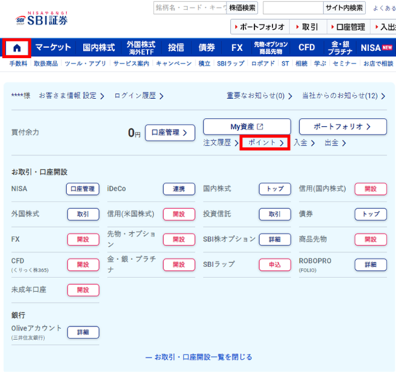Click ROBOPRO 詳細 button
Image resolution: width=396 pixels, height=372 pixels.
(371, 265)
